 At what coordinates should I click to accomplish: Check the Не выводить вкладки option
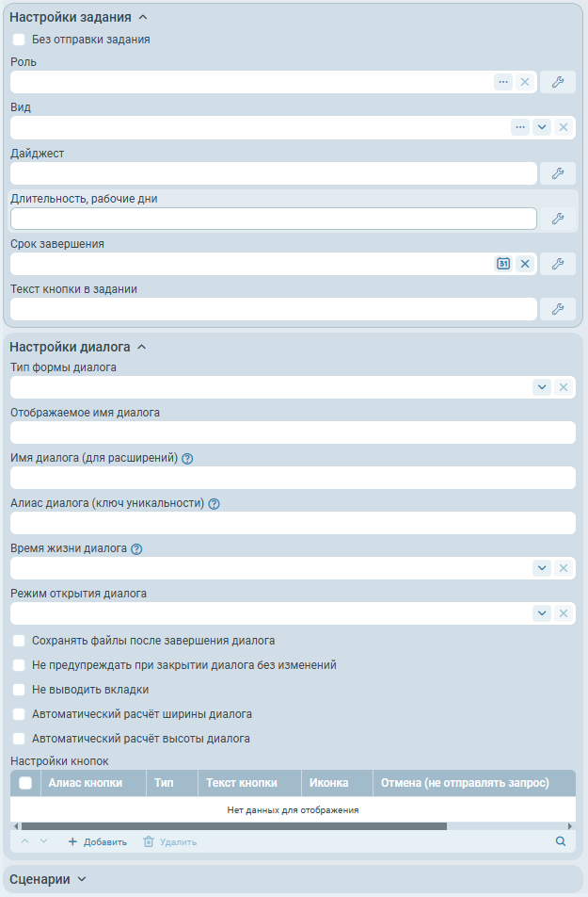[x=19, y=690]
